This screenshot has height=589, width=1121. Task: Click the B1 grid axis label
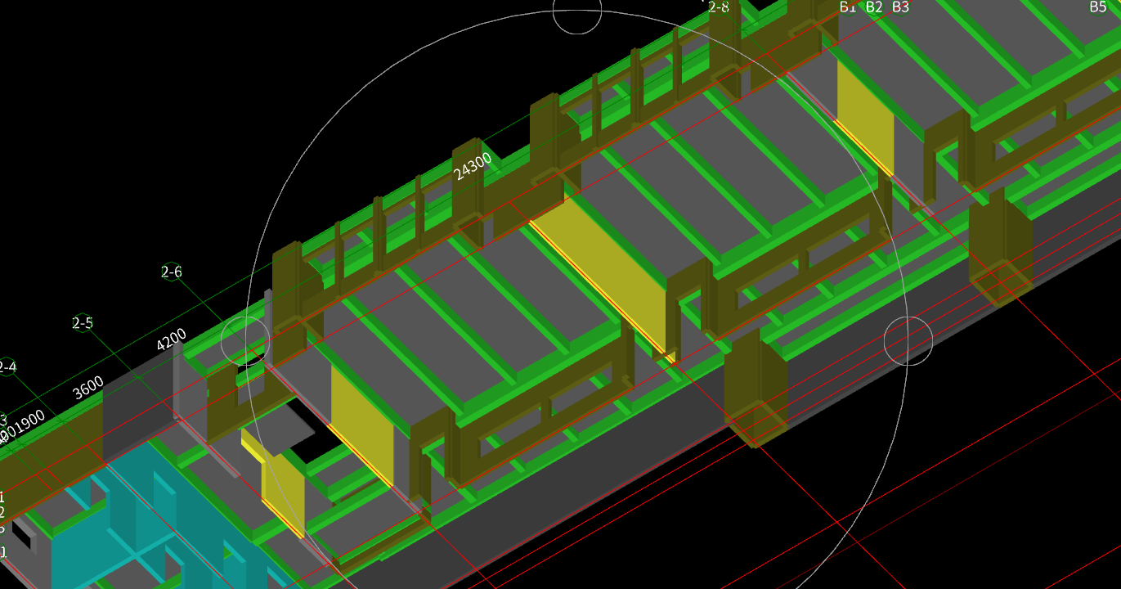coord(848,7)
